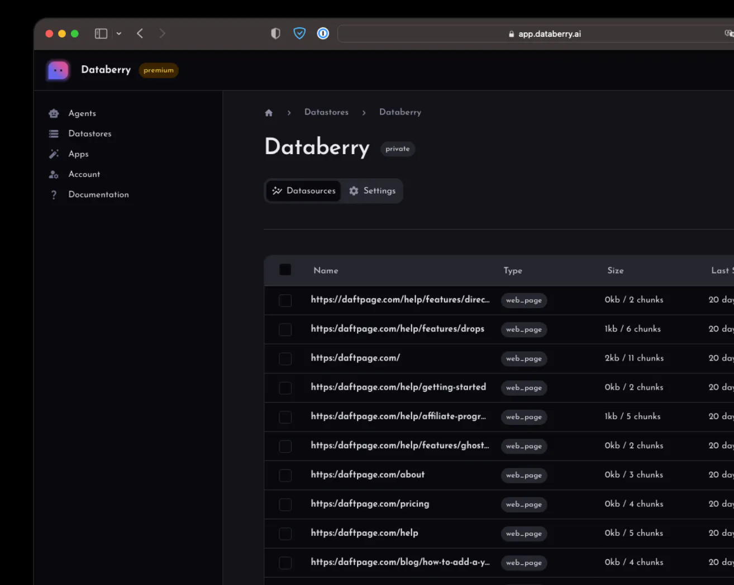Click the blue shield checkmark extension icon

tap(299, 34)
